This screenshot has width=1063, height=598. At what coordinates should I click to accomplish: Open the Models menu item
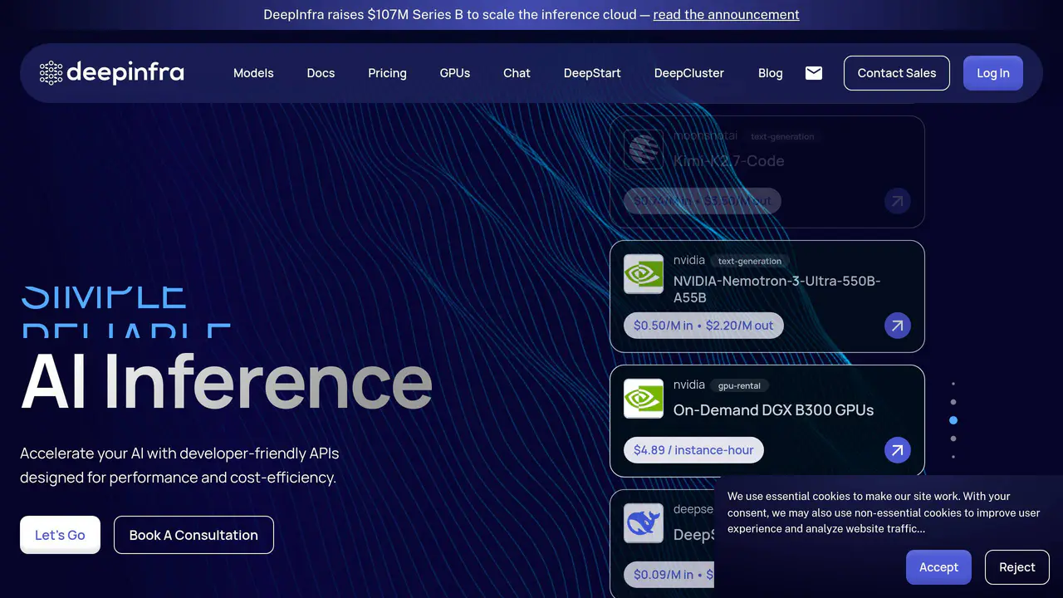click(x=253, y=73)
